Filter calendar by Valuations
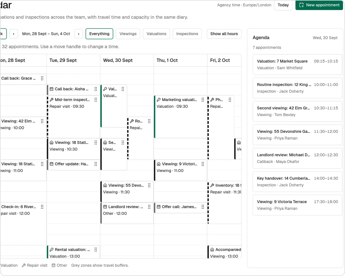Screen dimensions: 345x276 [156, 34]
